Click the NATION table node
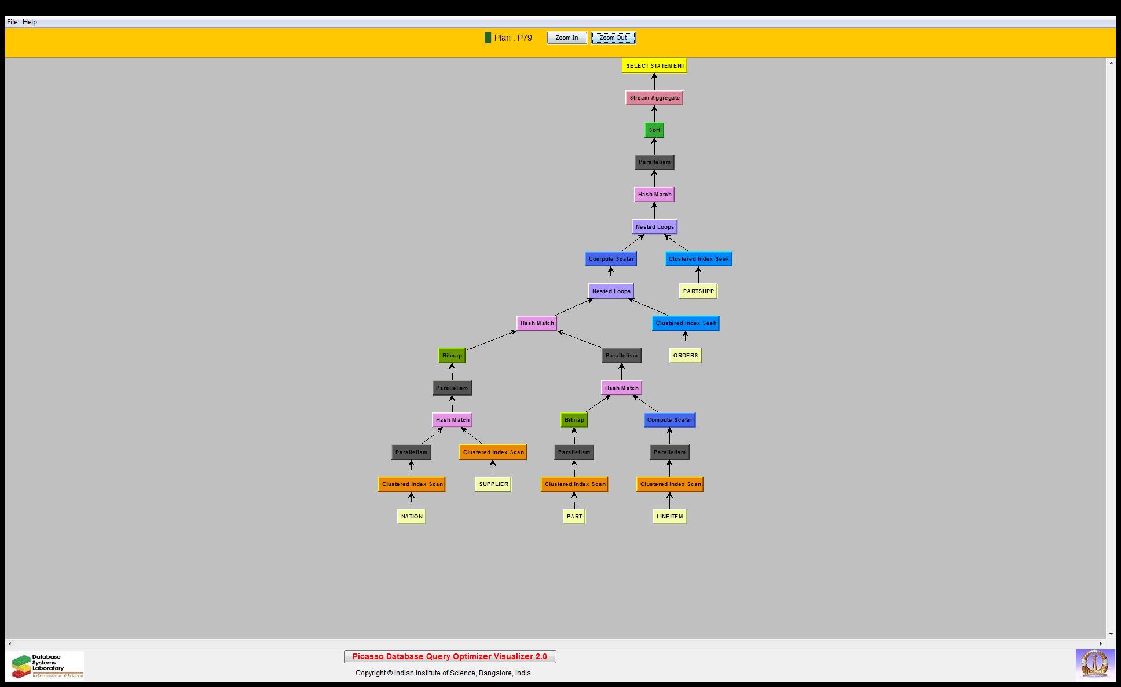The width and height of the screenshot is (1121, 687). pyautogui.click(x=412, y=517)
